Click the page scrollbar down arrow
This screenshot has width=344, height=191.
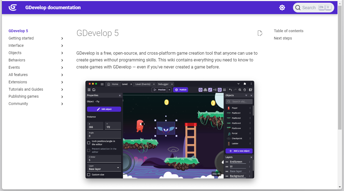(340, 187)
